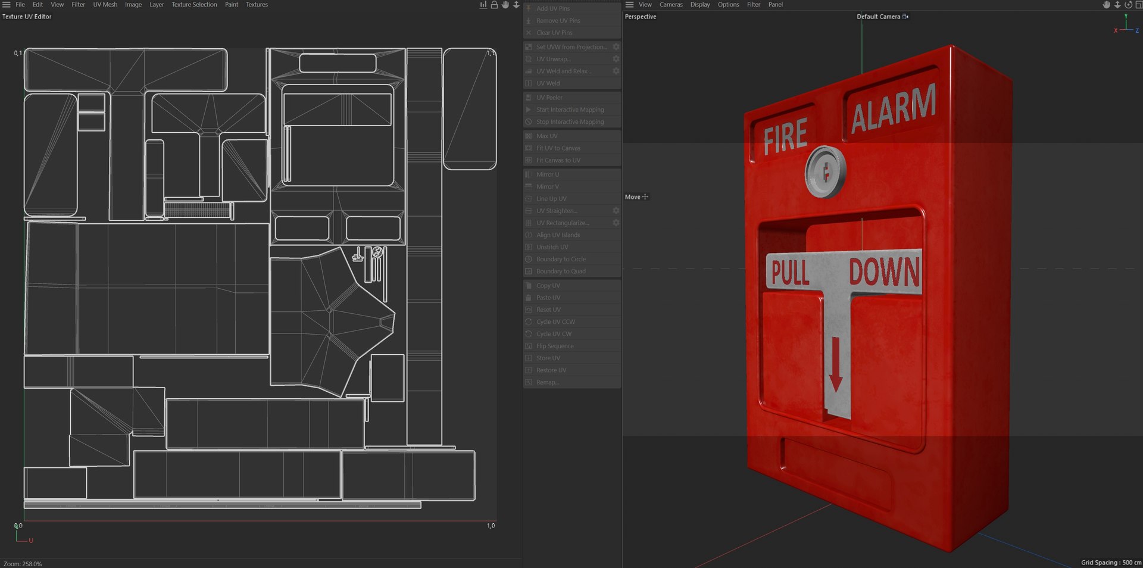Image resolution: width=1143 pixels, height=568 pixels.
Task: Click the Zoom: 258.0% status text
Action: [23, 564]
